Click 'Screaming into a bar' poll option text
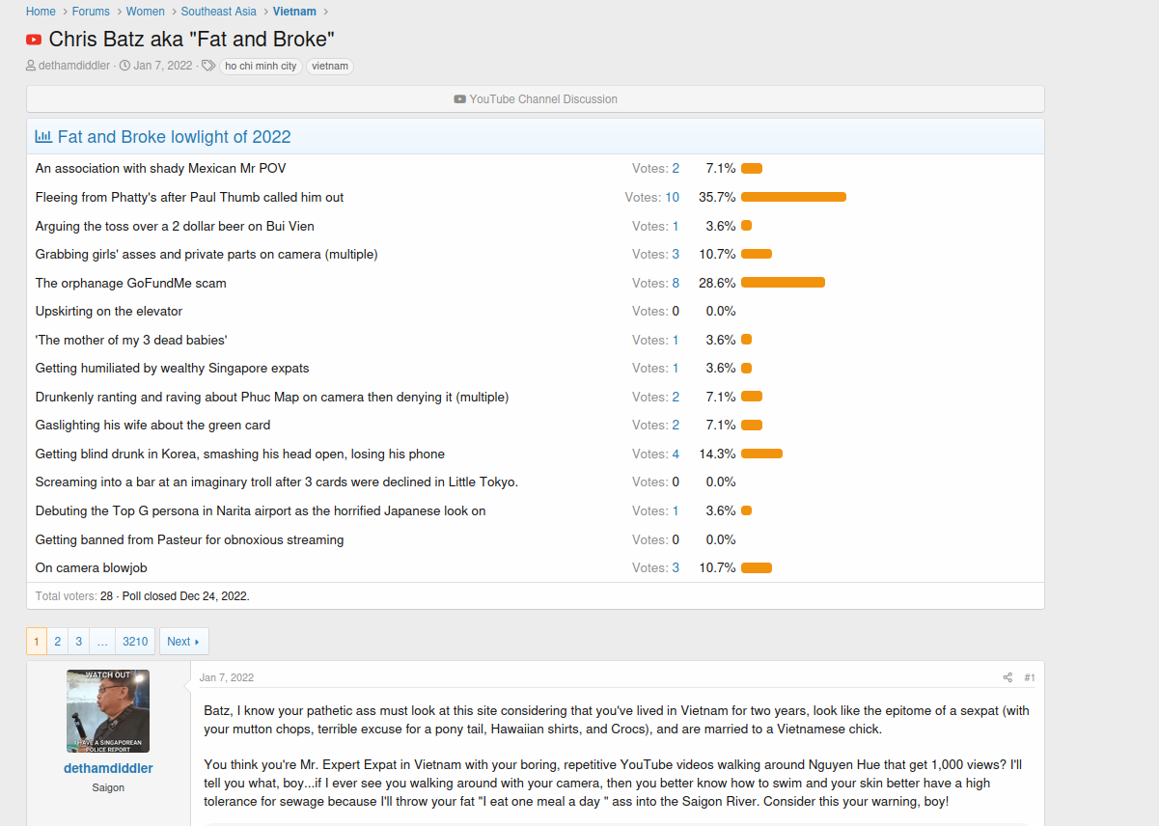Image resolution: width=1159 pixels, height=826 pixels. [277, 482]
